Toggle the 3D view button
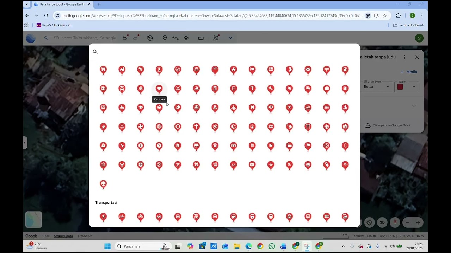Image resolution: width=451 pixels, height=253 pixels. click(x=382, y=222)
